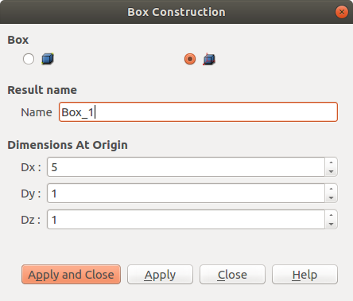The image size is (353, 301).
Task: Increase the Dy value with up arrow
Action: (331, 189)
